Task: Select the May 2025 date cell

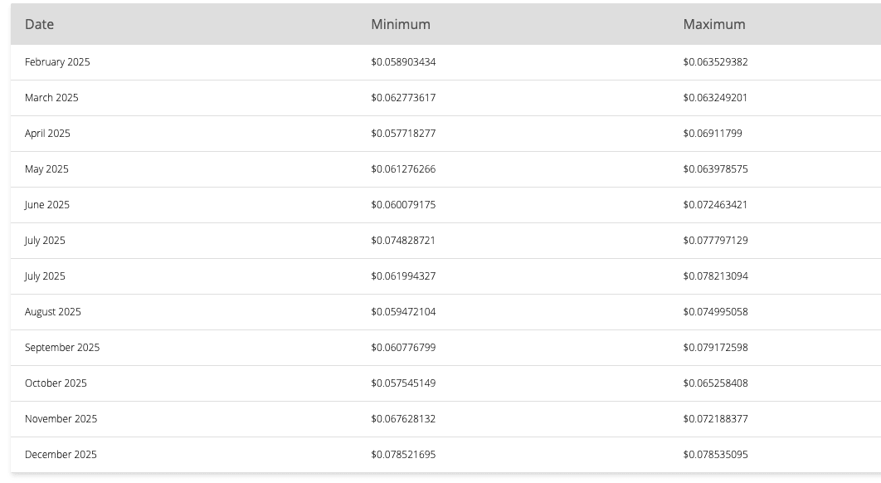Action: pyautogui.click(x=46, y=169)
